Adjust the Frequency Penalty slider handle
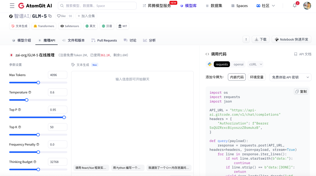Viewport: 316px width, 176px height. pyautogui.click(x=38, y=152)
